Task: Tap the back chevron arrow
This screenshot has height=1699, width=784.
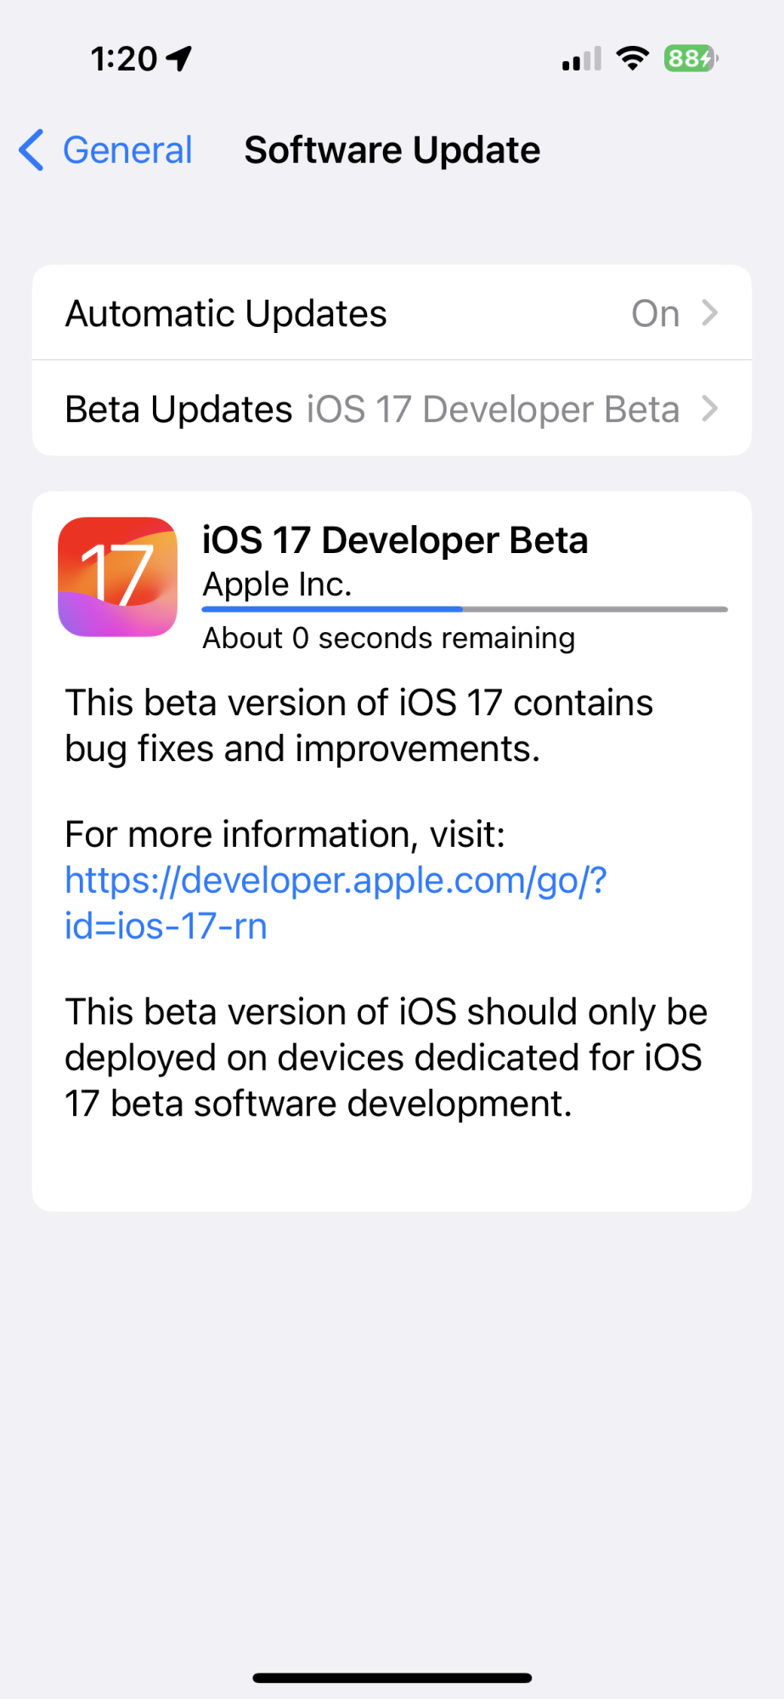Action: point(31,150)
